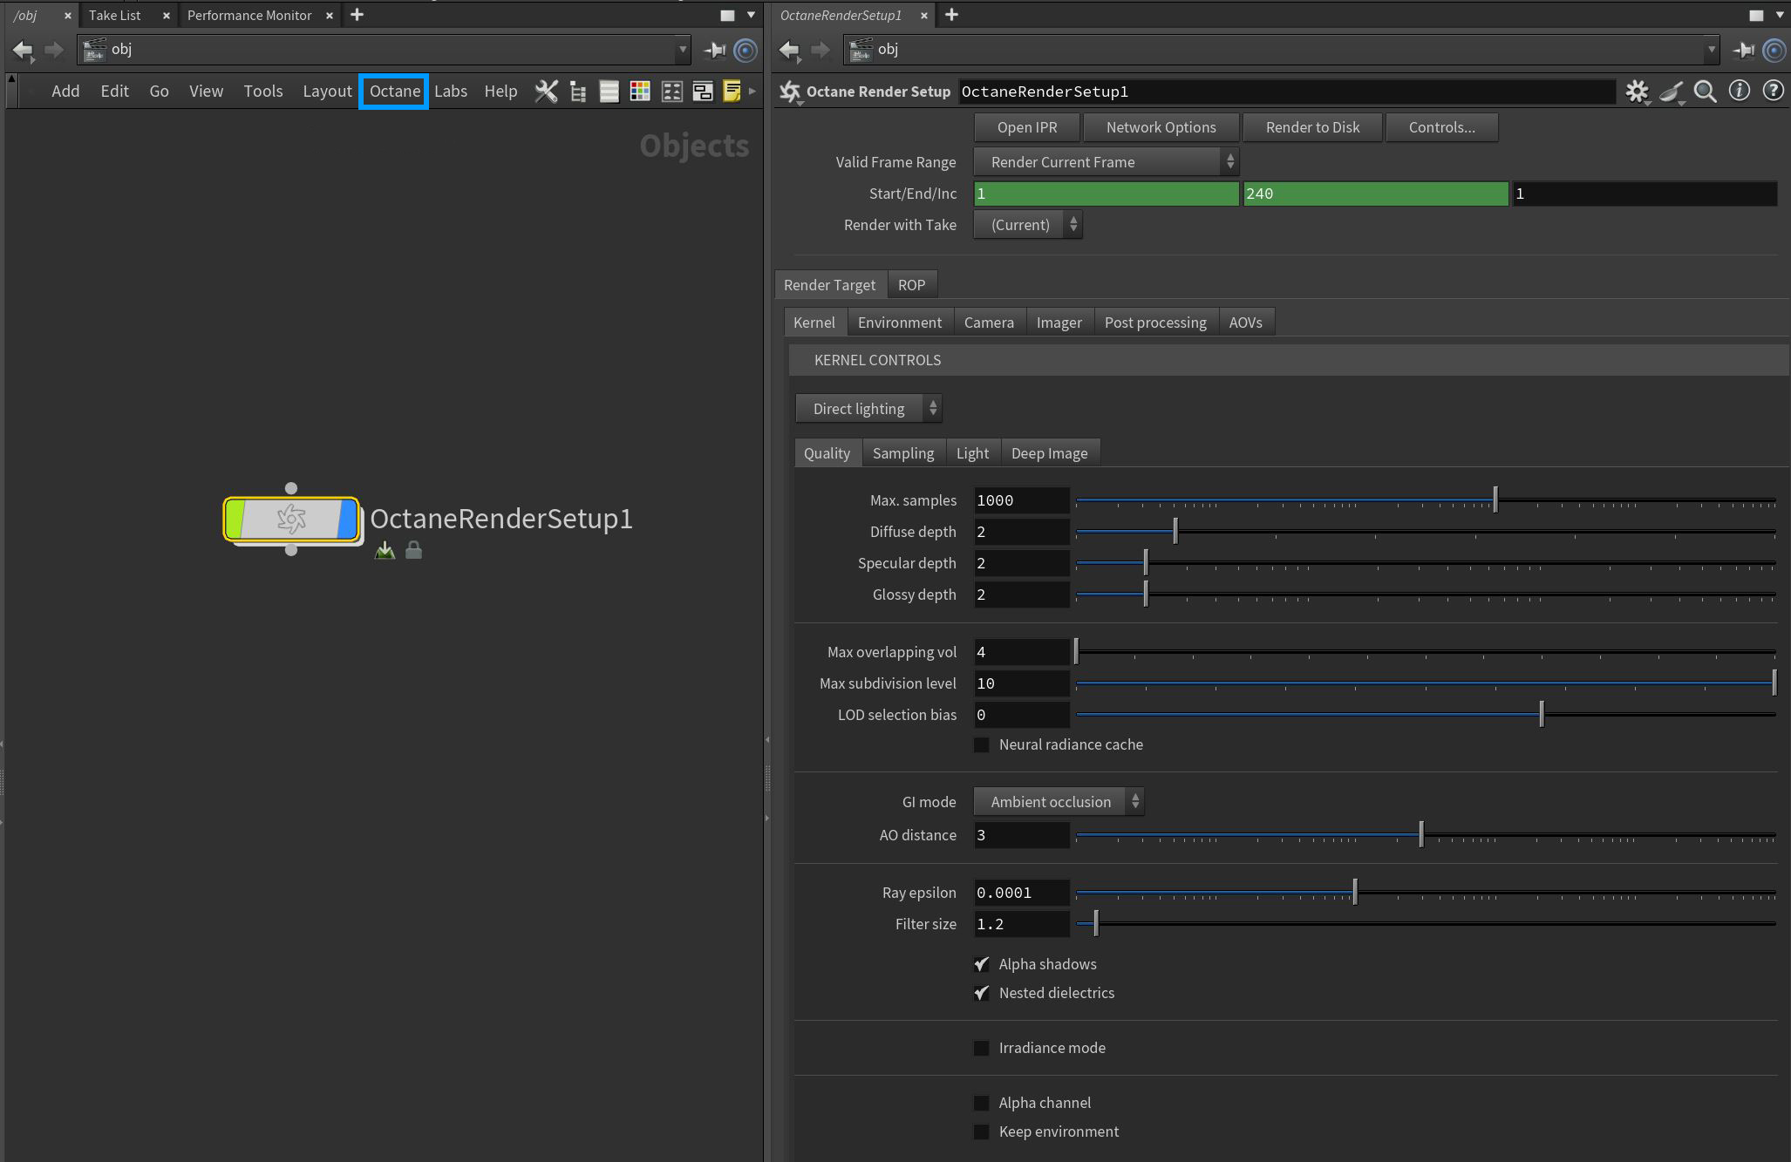Click the Open IPR button

click(x=1026, y=127)
